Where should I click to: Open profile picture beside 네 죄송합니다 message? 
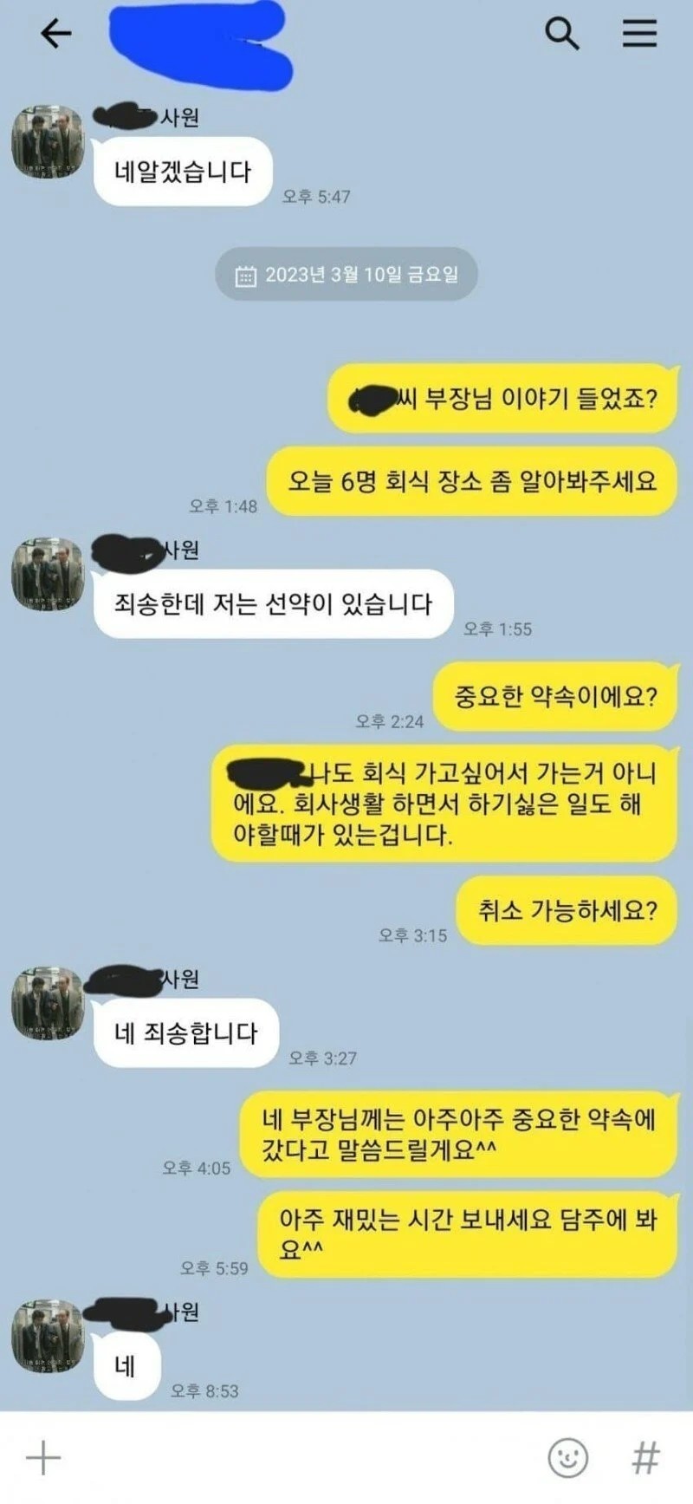[x=48, y=1004]
